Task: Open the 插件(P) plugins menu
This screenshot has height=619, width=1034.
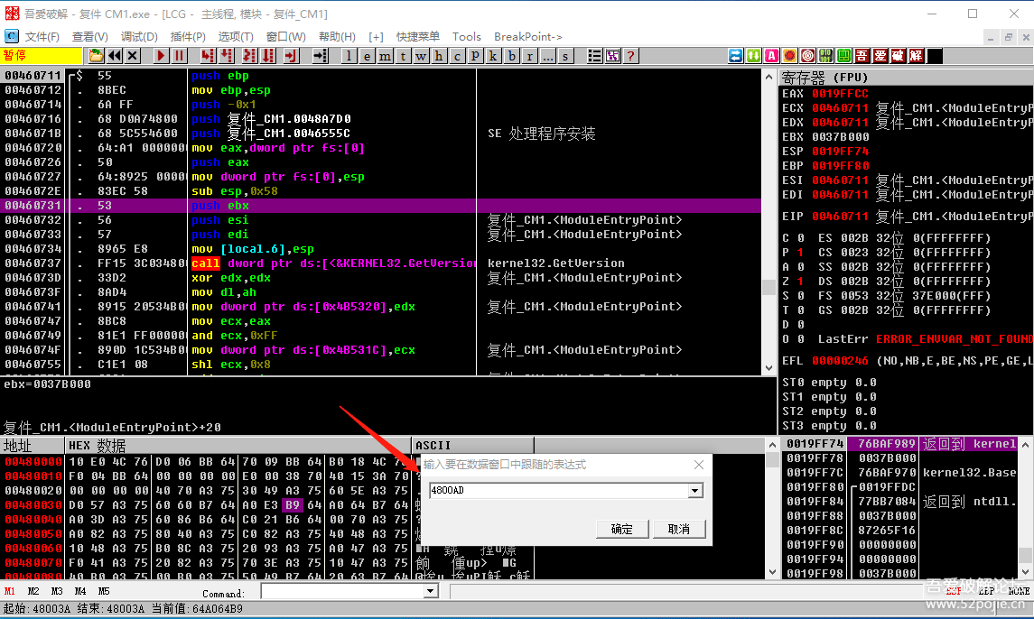Action: (188, 37)
